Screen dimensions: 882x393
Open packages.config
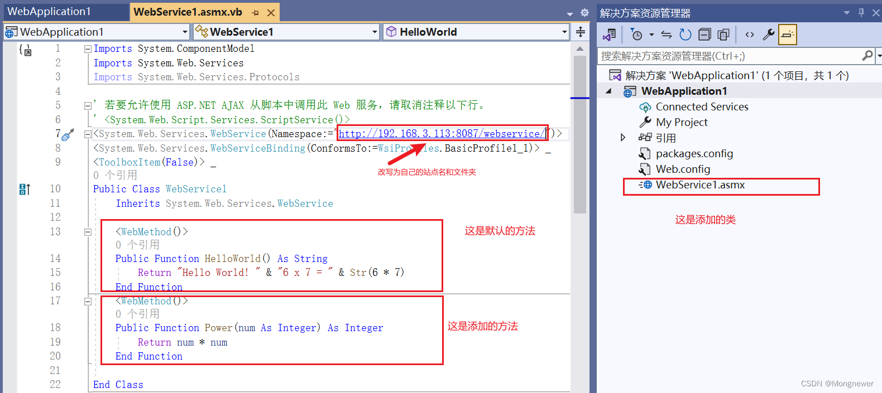pyautogui.click(x=694, y=153)
